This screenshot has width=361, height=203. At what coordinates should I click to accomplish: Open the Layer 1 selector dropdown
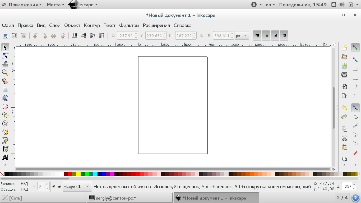point(77,186)
